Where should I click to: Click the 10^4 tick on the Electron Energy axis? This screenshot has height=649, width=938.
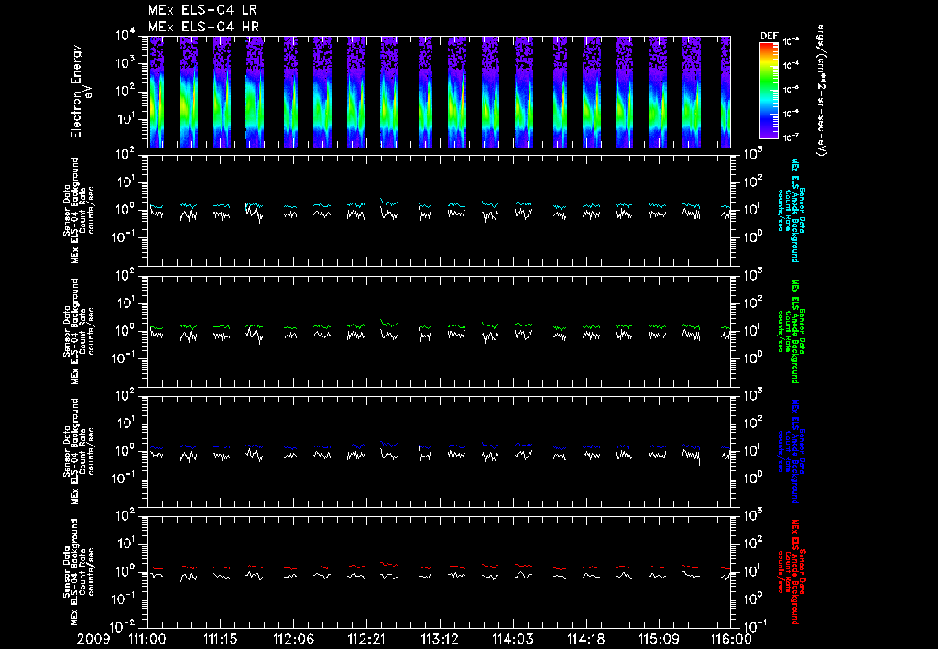pos(126,36)
